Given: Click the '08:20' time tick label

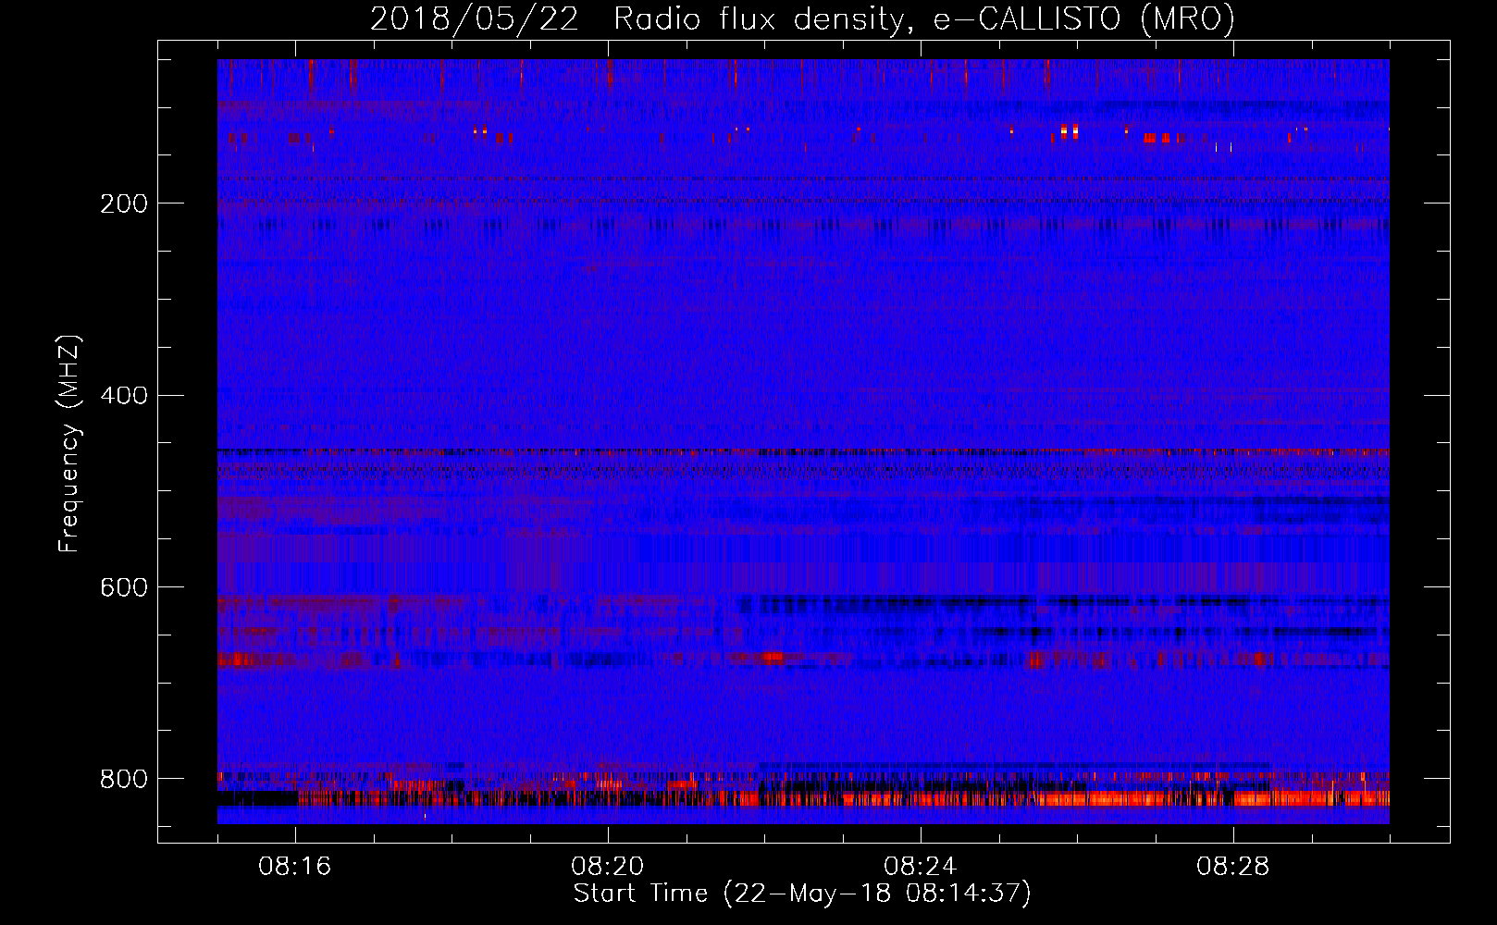Looking at the screenshot, I should tap(608, 867).
